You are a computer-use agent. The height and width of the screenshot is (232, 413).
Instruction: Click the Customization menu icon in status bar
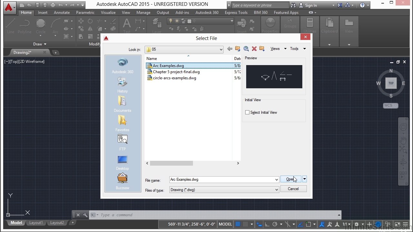pos(405,224)
